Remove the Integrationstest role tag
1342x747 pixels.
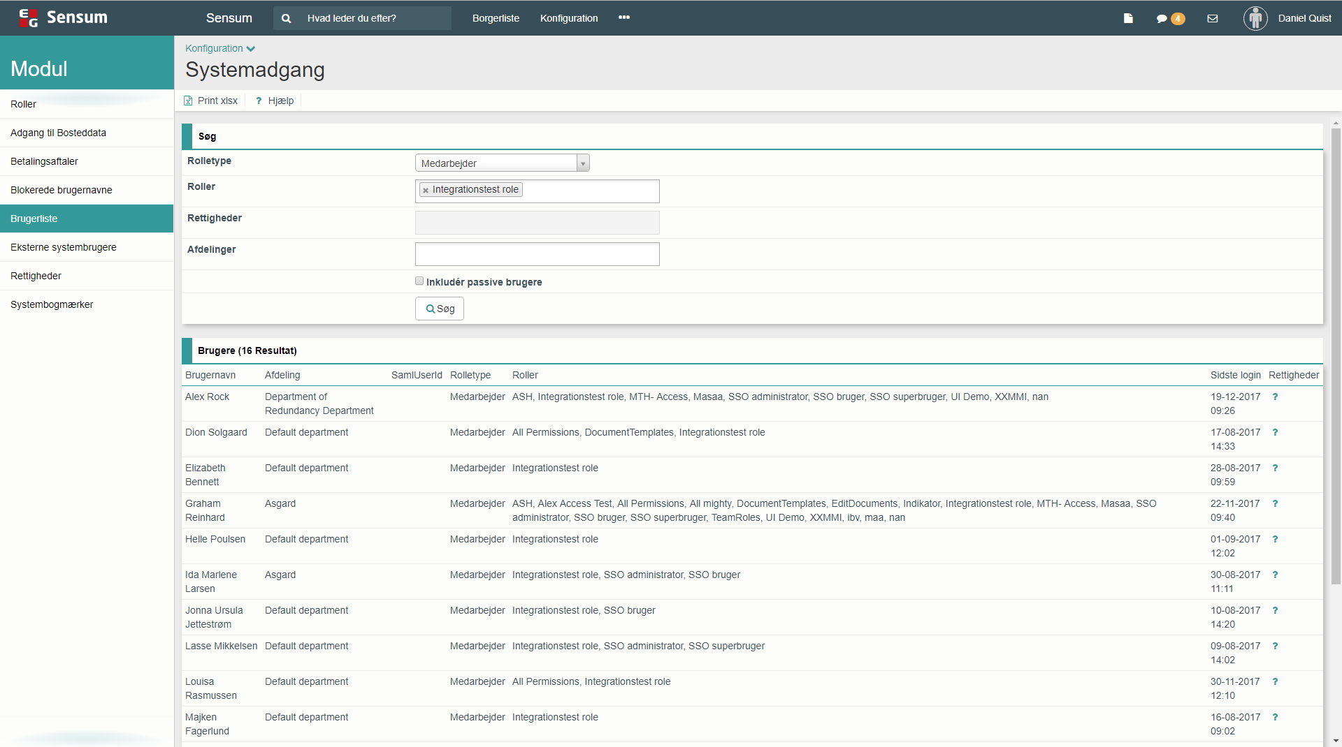click(x=426, y=190)
